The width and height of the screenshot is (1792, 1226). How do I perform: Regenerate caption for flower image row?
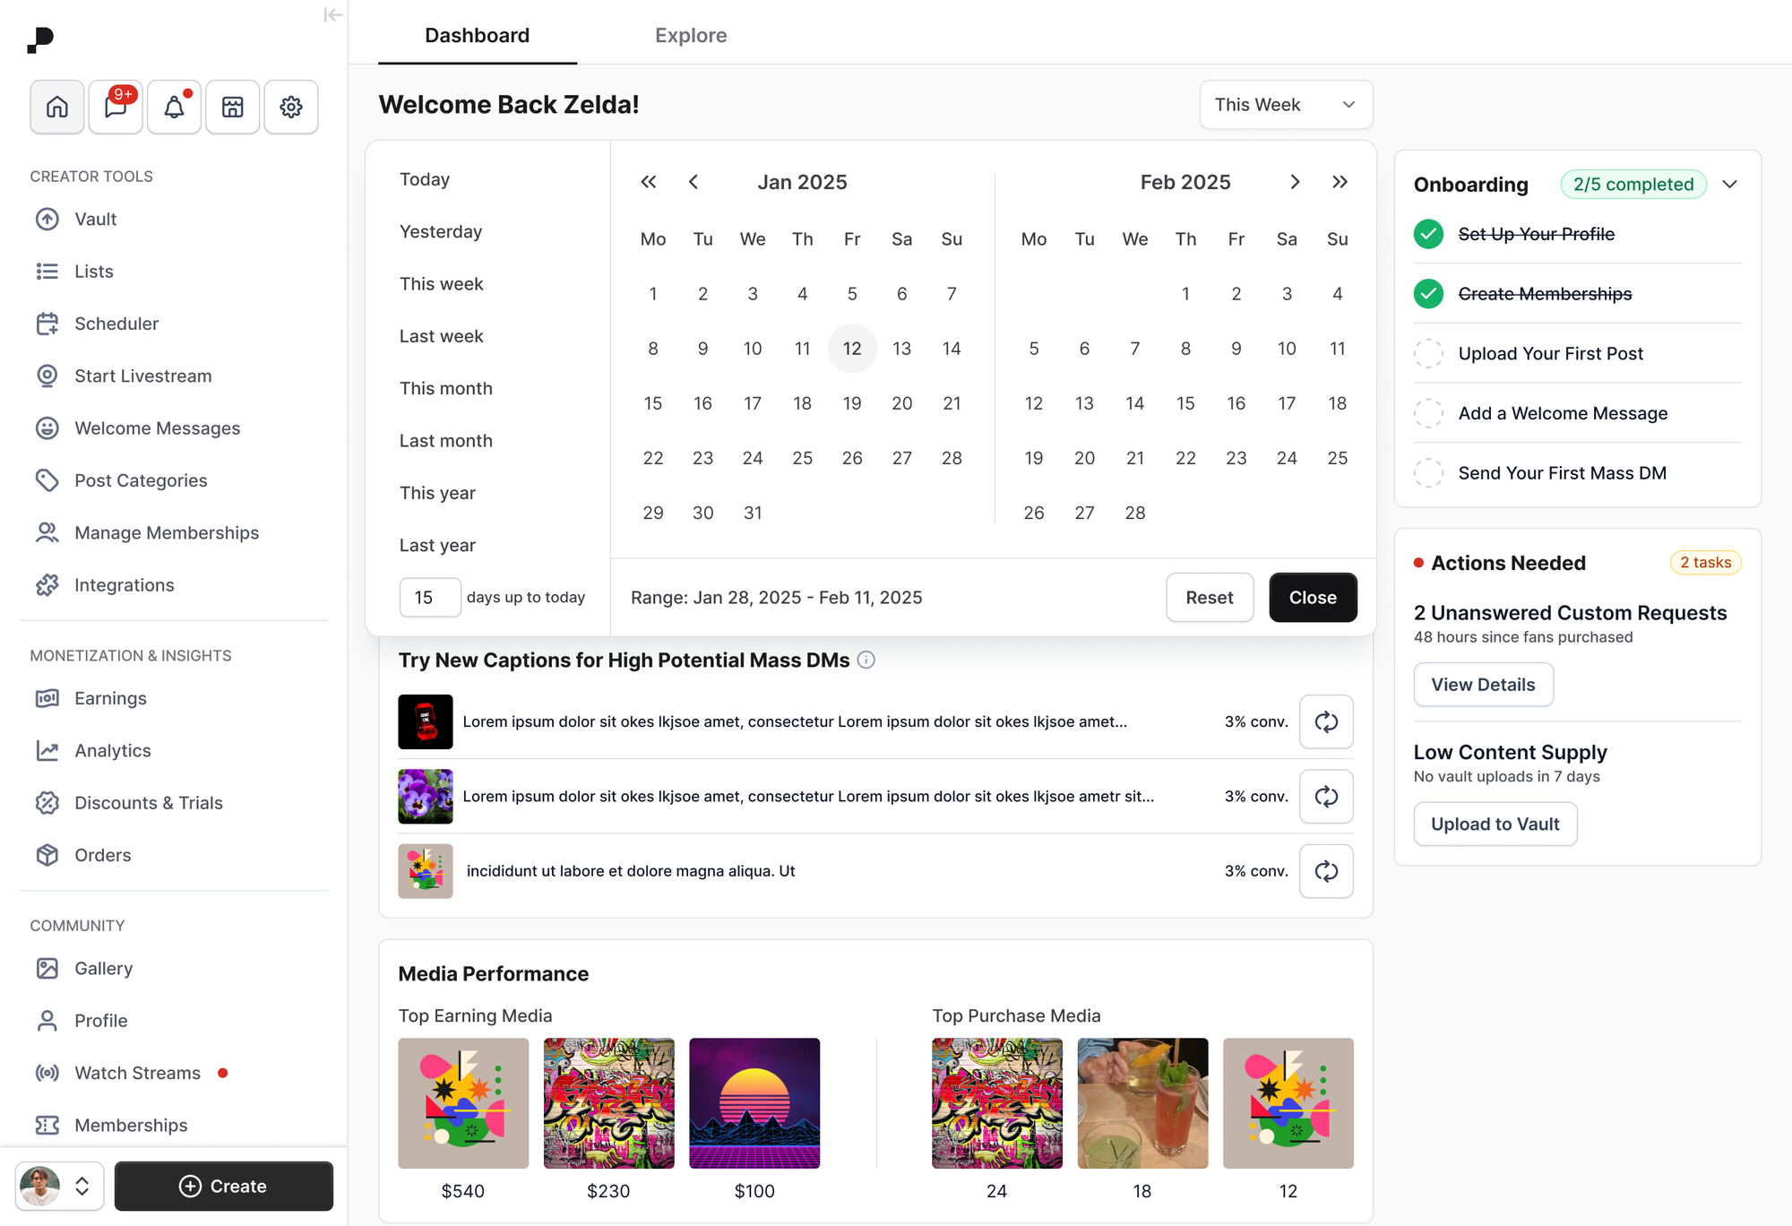(1326, 796)
